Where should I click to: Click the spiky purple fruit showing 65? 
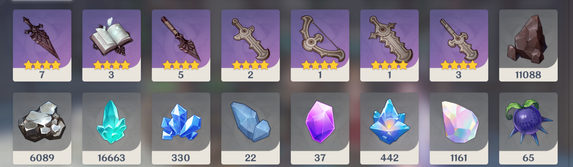pos(528,129)
